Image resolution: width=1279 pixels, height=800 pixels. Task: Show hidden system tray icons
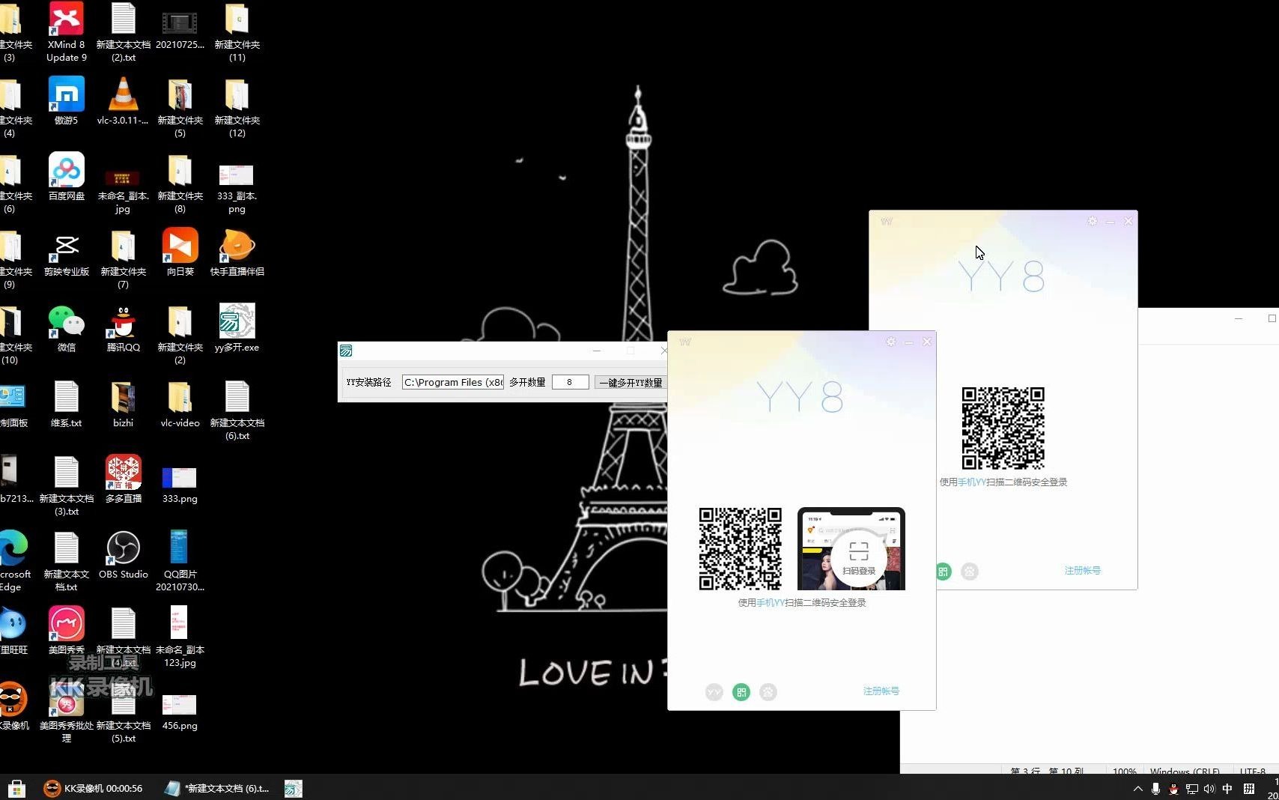(1137, 789)
